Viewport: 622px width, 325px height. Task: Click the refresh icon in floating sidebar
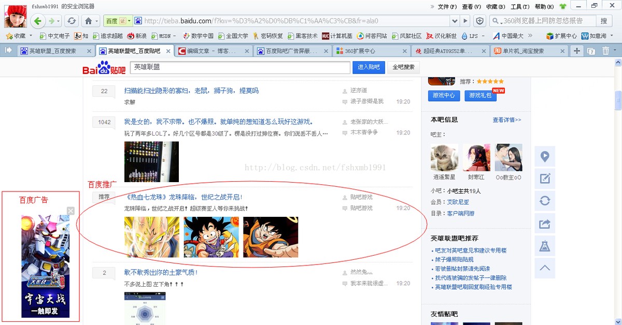tap(545, 201)
